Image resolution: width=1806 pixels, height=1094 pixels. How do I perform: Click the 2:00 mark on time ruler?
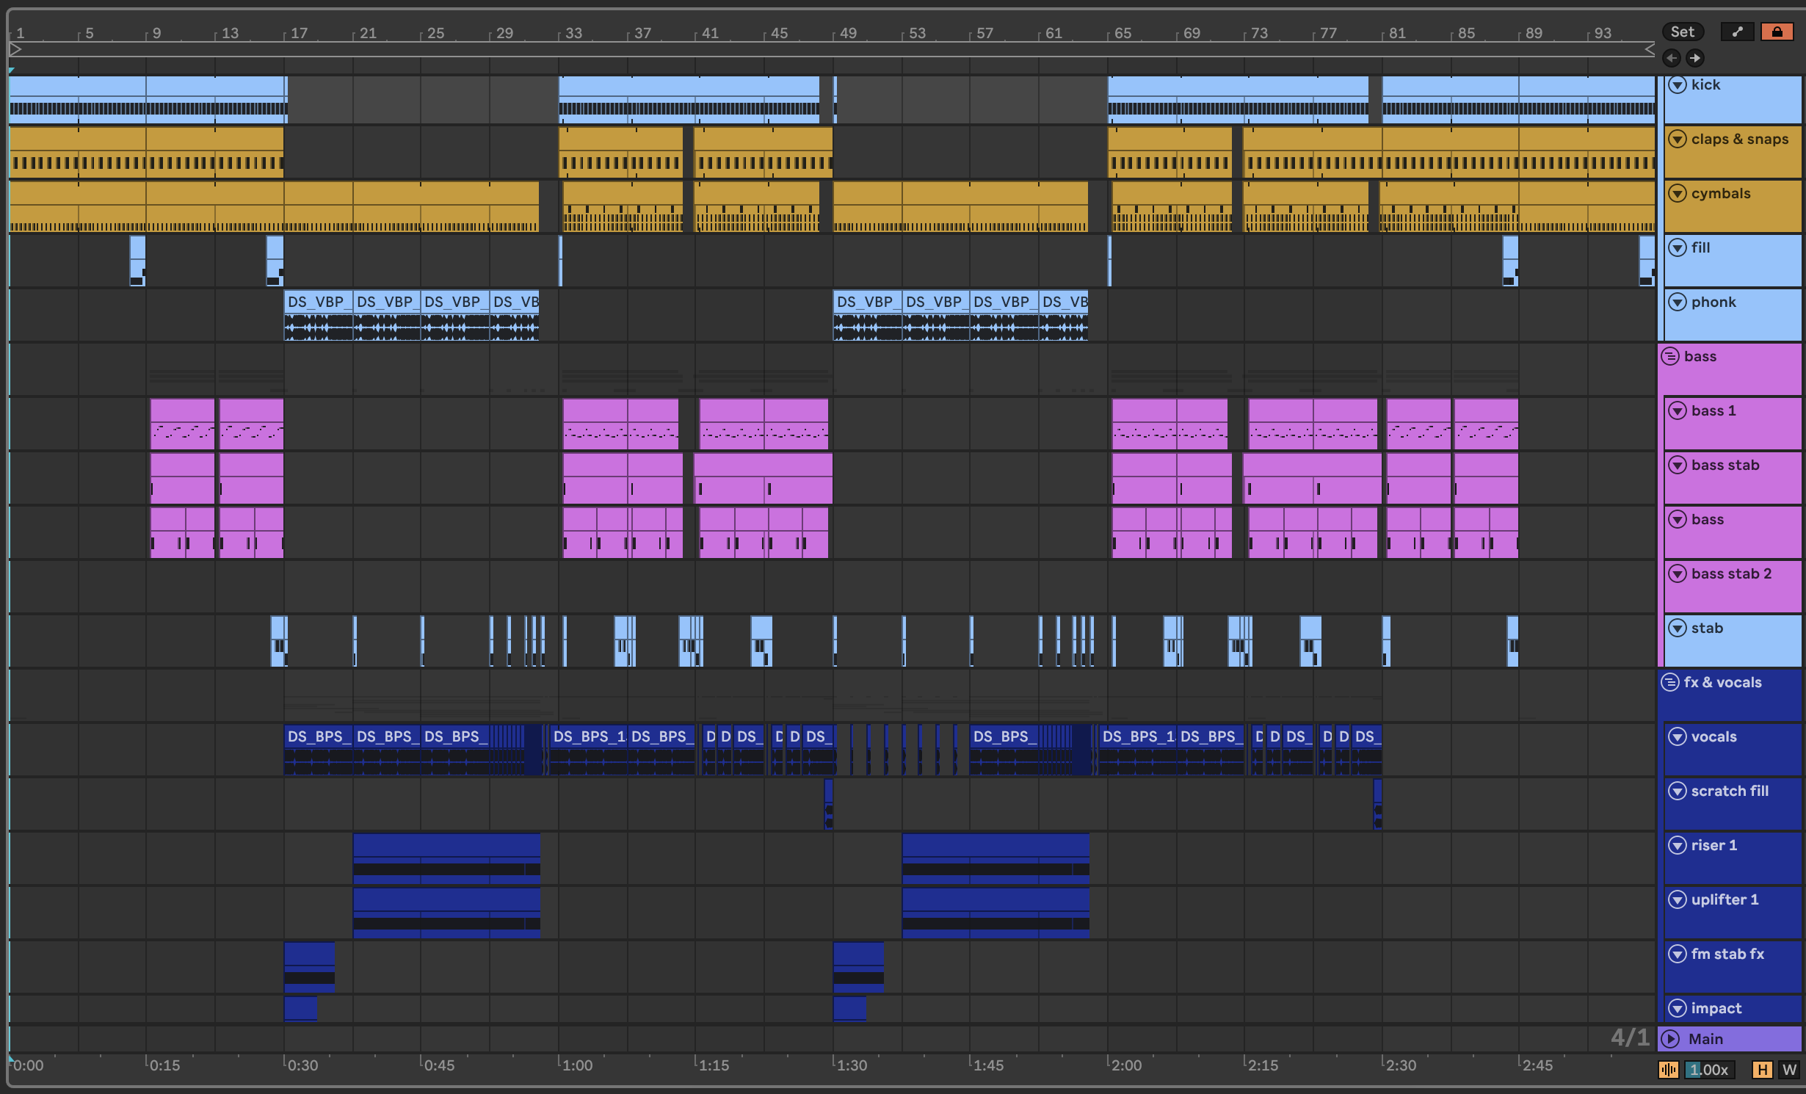click(x=1126, y=1065)
